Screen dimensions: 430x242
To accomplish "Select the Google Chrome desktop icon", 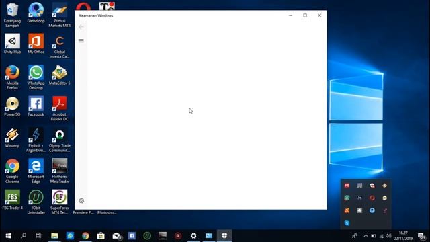I will [12, 171].
